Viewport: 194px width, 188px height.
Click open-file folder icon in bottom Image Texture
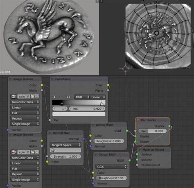(32, 152)
